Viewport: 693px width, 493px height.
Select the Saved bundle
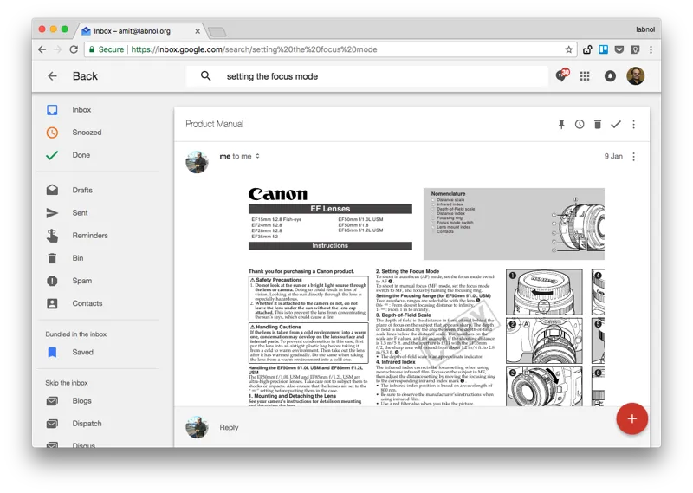(82, 353)
